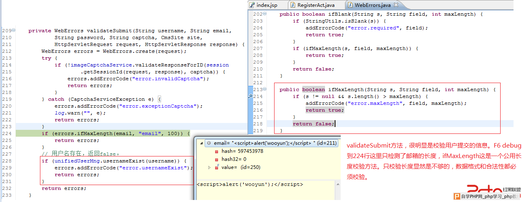Click the JSP file icon on index.jsp tab
522x202 pixels.
pyautogui.click(x=252, y=5)
